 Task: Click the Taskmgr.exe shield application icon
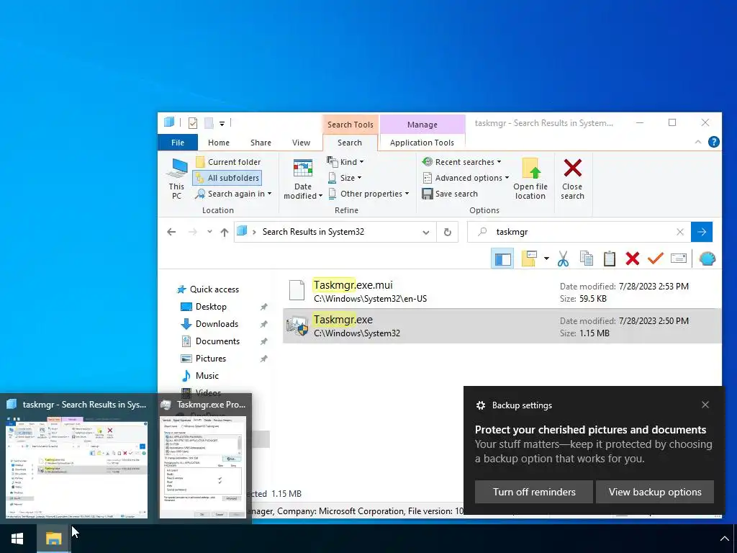click(x=297, y=326)
